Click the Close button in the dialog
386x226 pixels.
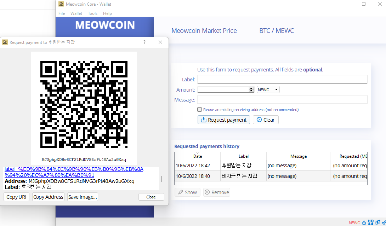click(151, 197)
